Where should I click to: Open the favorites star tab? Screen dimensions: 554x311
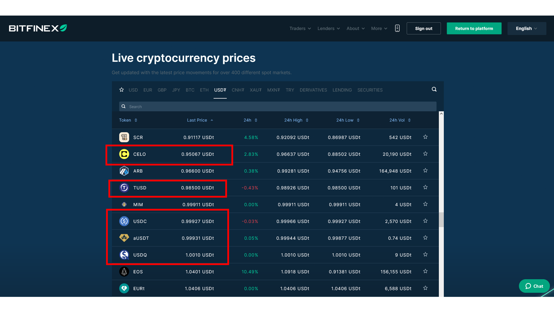(x=121, y=90)
